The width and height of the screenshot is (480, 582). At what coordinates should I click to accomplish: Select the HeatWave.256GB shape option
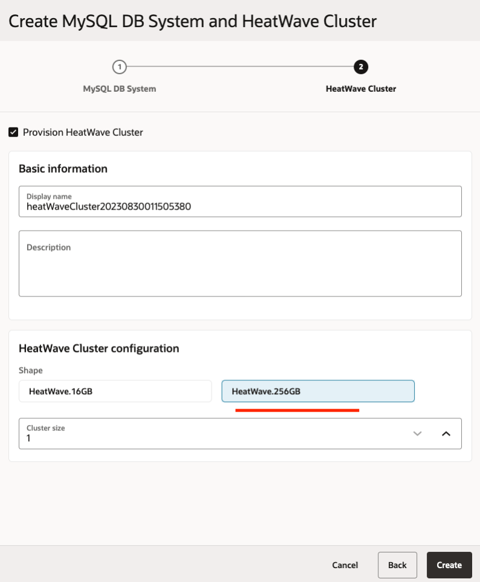coord(317,391)
